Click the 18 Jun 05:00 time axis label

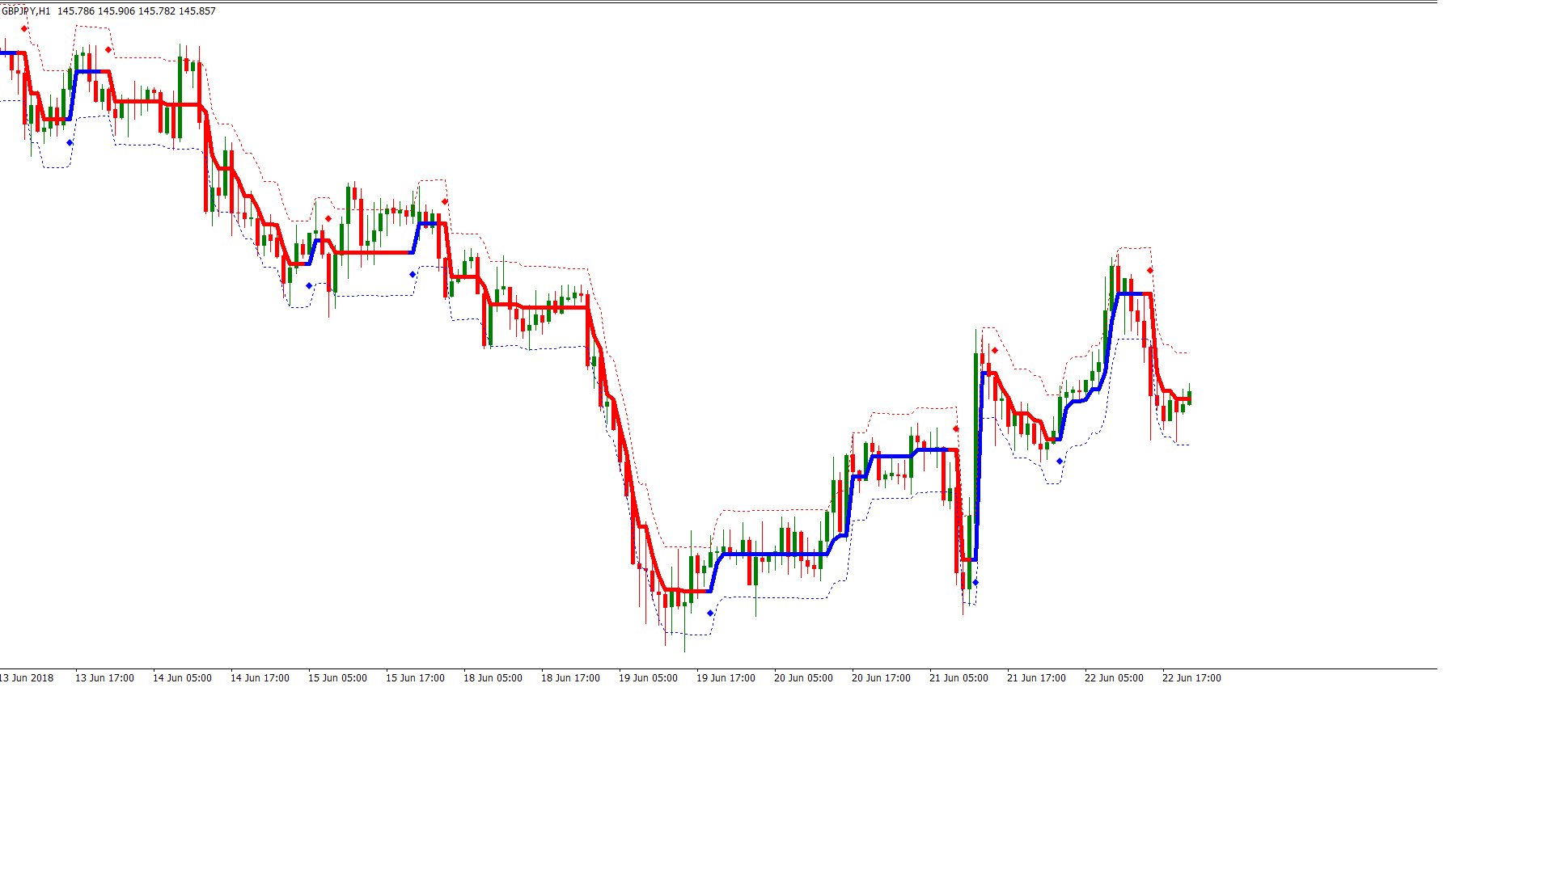493,678
